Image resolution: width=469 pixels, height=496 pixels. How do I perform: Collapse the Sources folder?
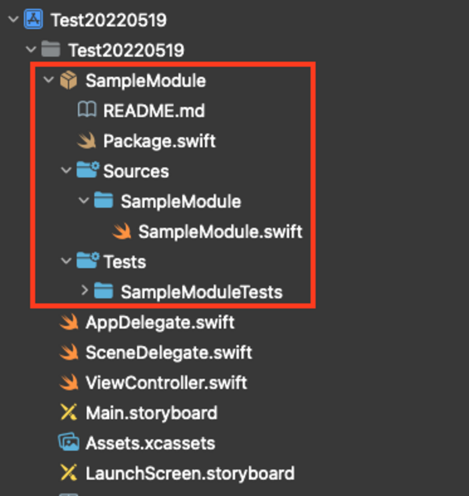66,170
